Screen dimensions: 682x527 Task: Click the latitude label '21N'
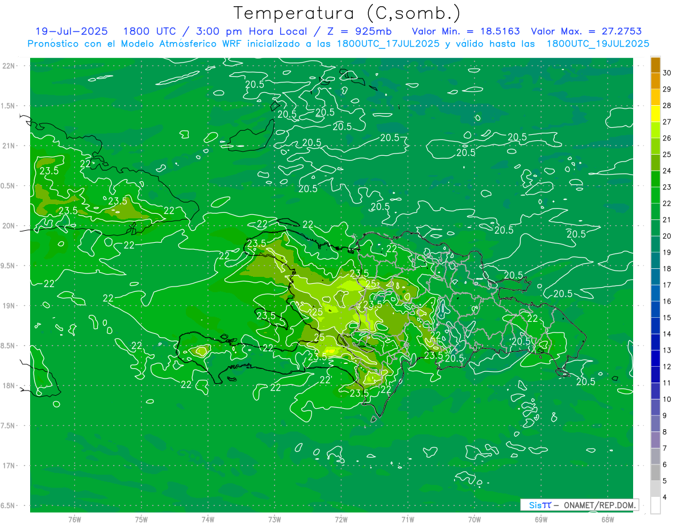10,146
